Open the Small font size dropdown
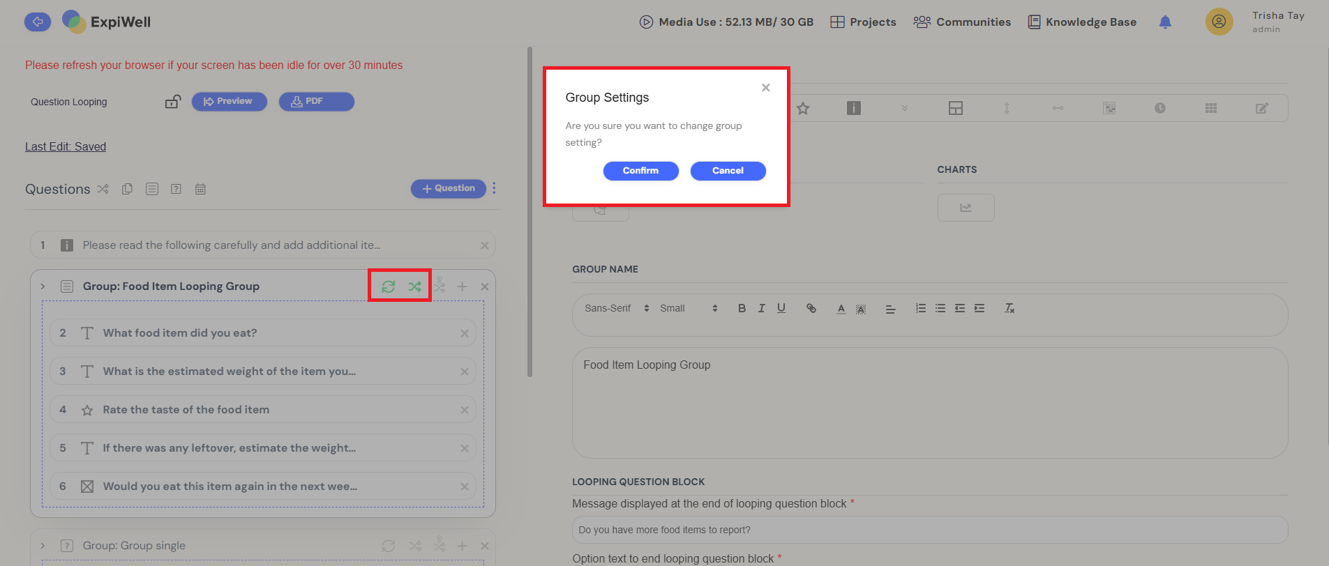This screenshot has width=1329, height=566. pos(688,308)
